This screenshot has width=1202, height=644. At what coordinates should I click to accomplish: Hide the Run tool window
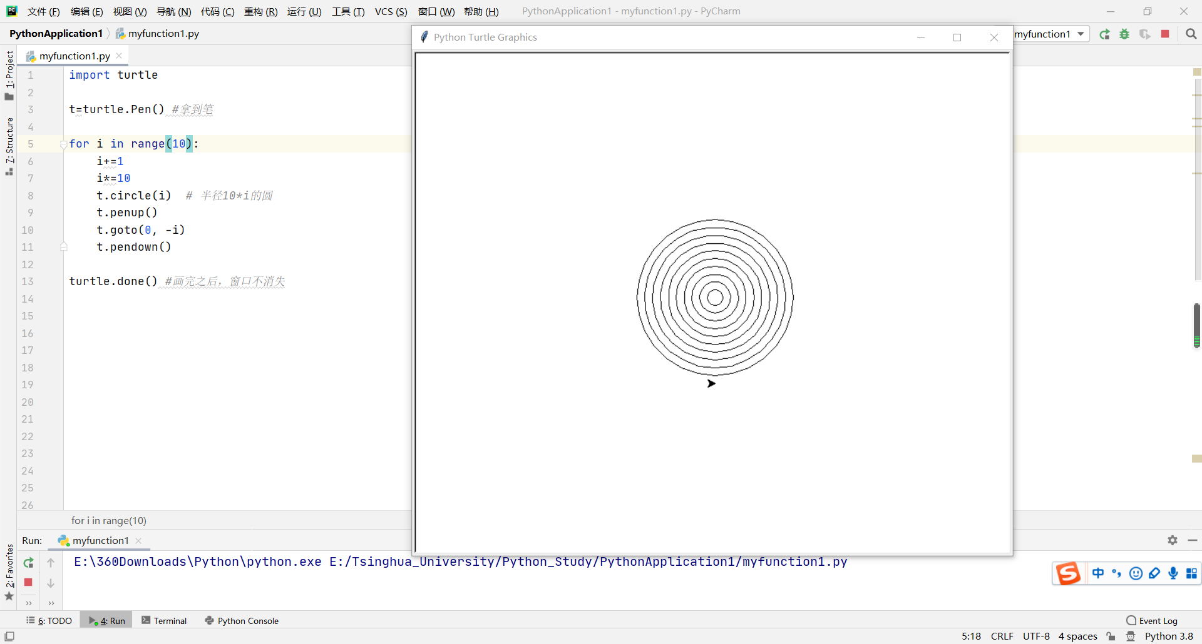pos(1193,540)
